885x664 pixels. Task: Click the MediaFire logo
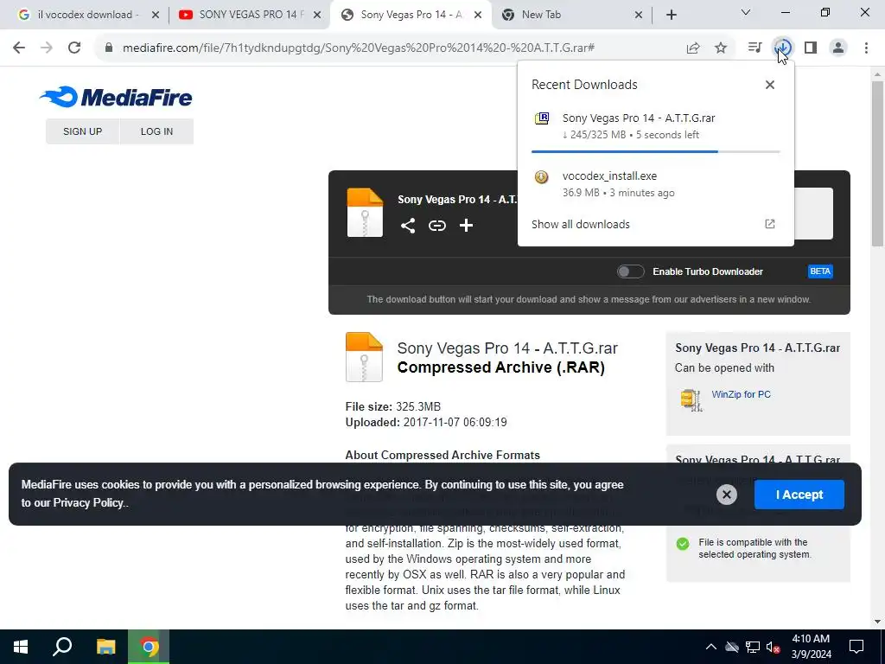(x=117, y=97)
